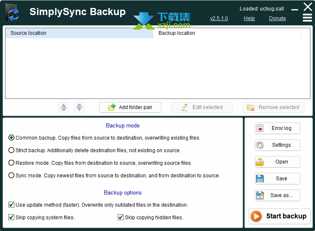Click Edit selected button
Image resolution: width=315 pixels, height=231 pixels.
202,107
